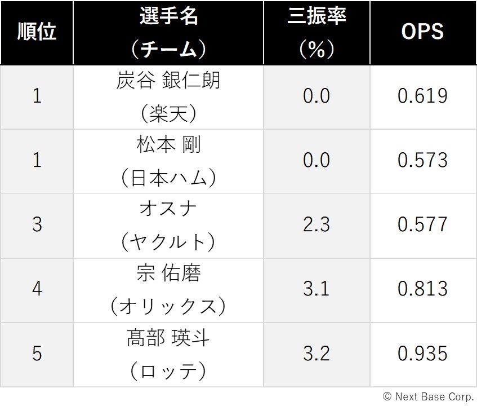Click the OPS value 0.935

tap(423, 355)
